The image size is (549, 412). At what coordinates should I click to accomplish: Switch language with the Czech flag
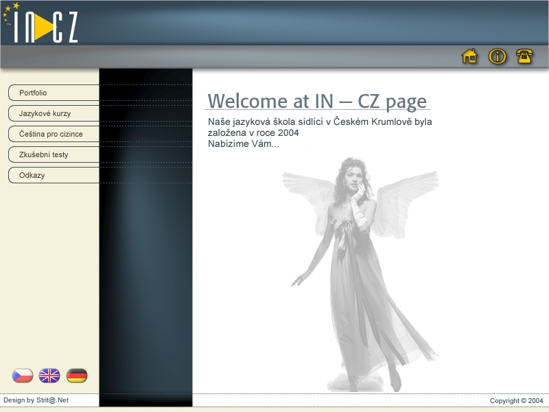coord(23,376)
